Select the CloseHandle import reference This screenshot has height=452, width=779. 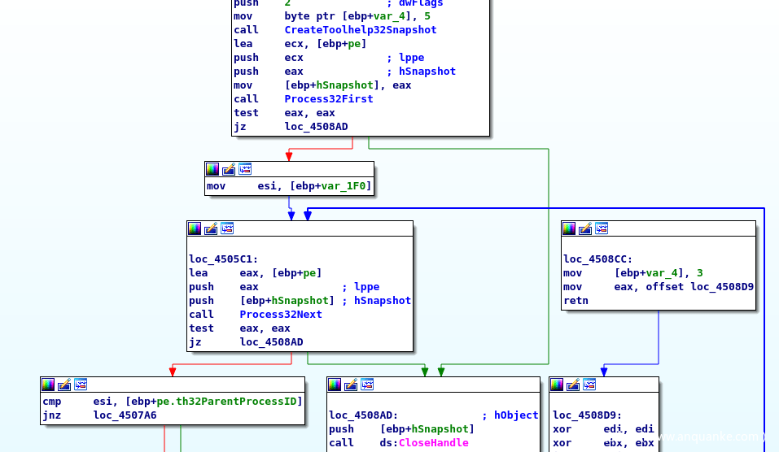point(433,443)
